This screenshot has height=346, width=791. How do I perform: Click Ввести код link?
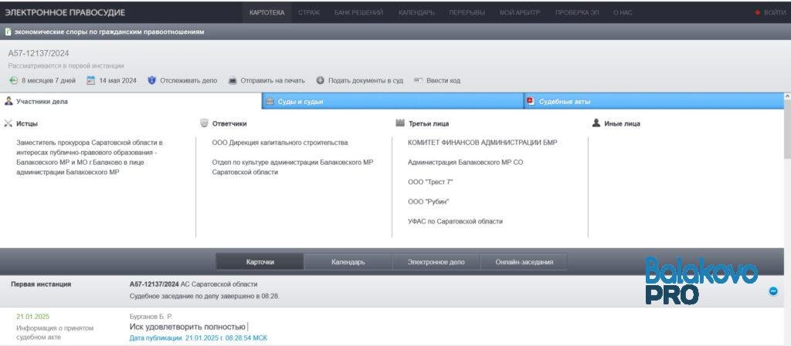click(443, 80)
